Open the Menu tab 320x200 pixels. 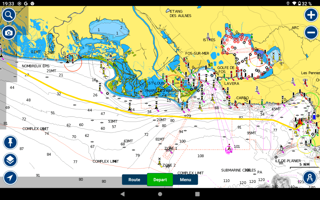coord(185,180)
